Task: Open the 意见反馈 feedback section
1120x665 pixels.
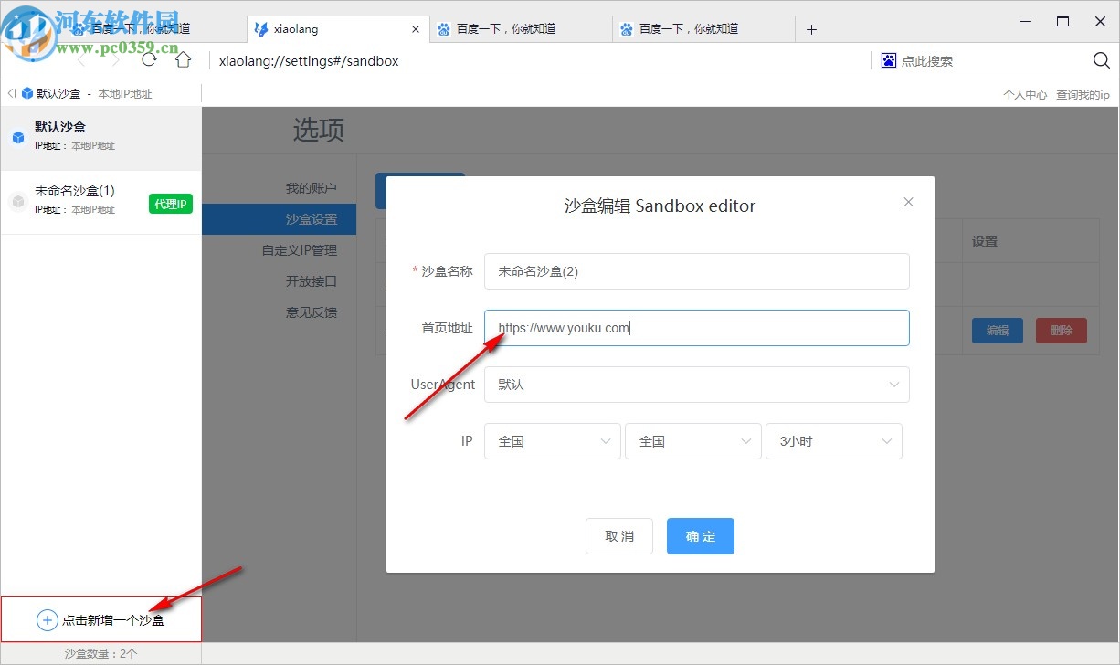Action: 313,311
